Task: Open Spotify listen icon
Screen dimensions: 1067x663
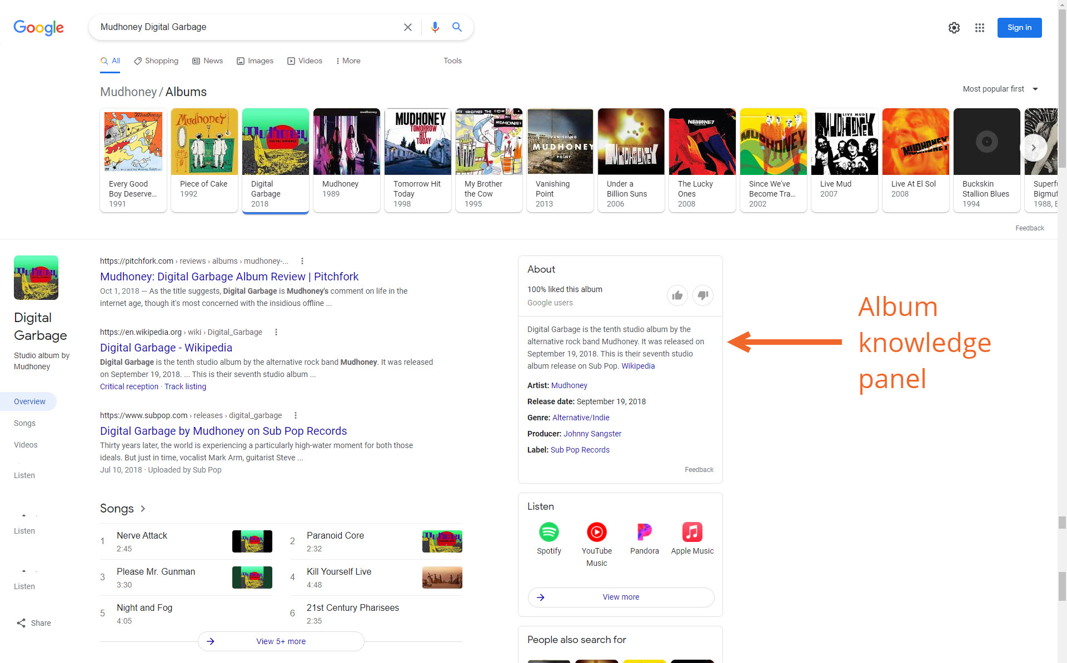Action: click(549, 532)
